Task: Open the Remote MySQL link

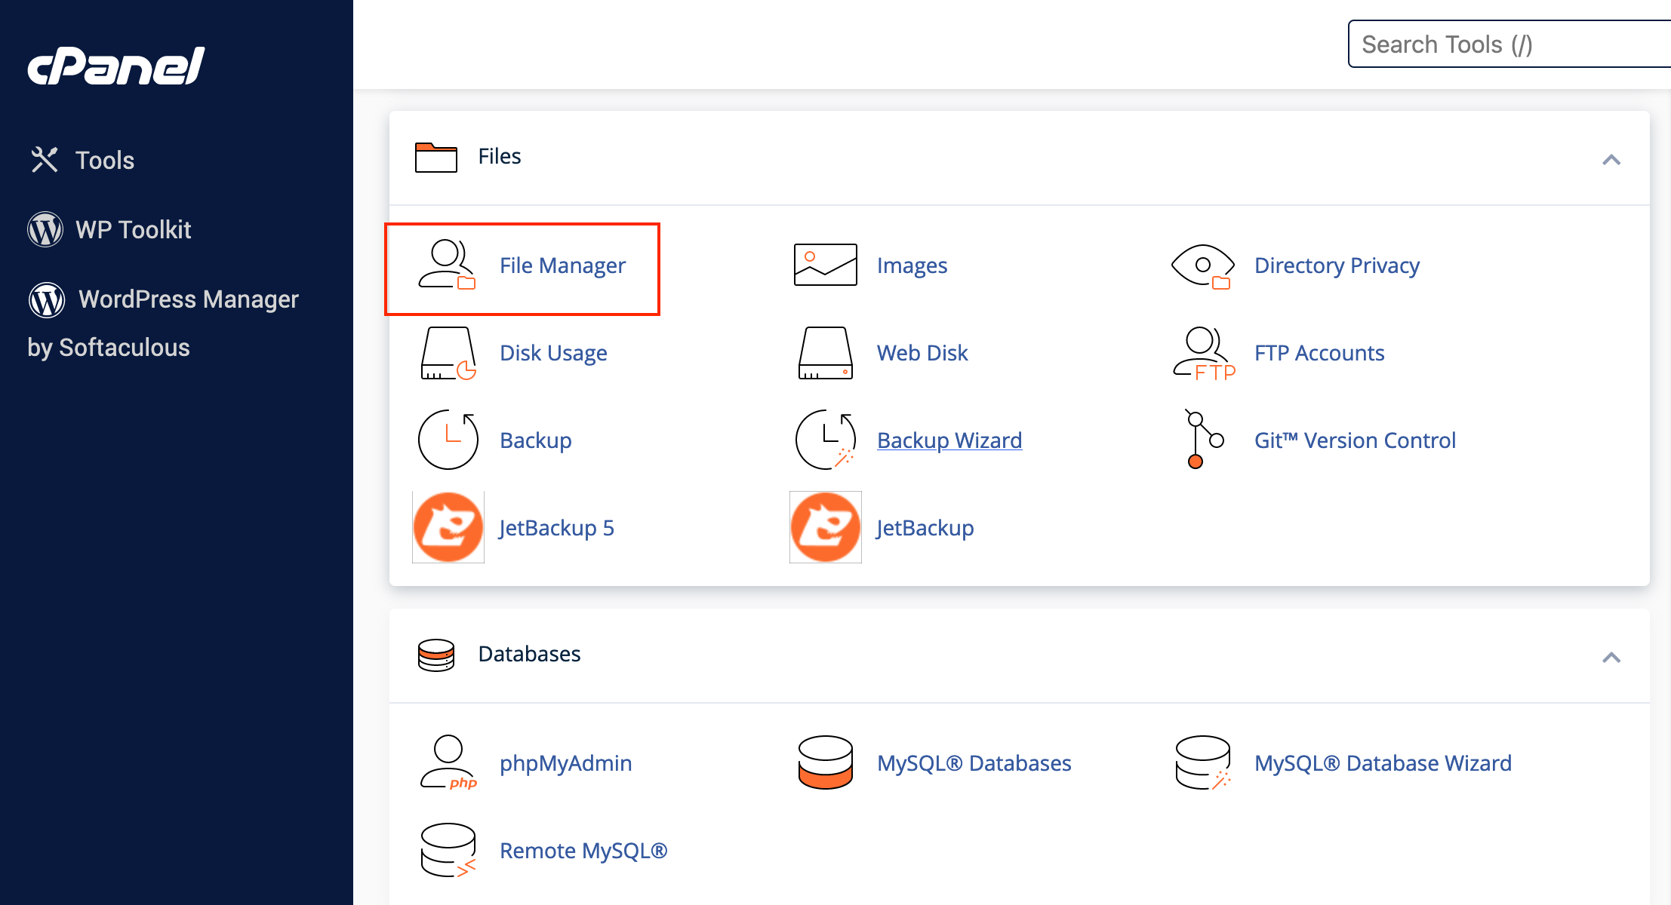Action: 583,851
